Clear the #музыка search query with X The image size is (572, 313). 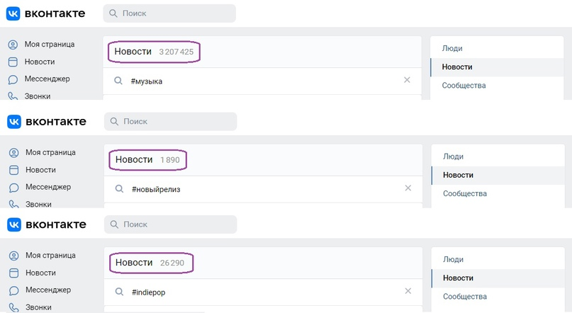(x=407, y=80)
